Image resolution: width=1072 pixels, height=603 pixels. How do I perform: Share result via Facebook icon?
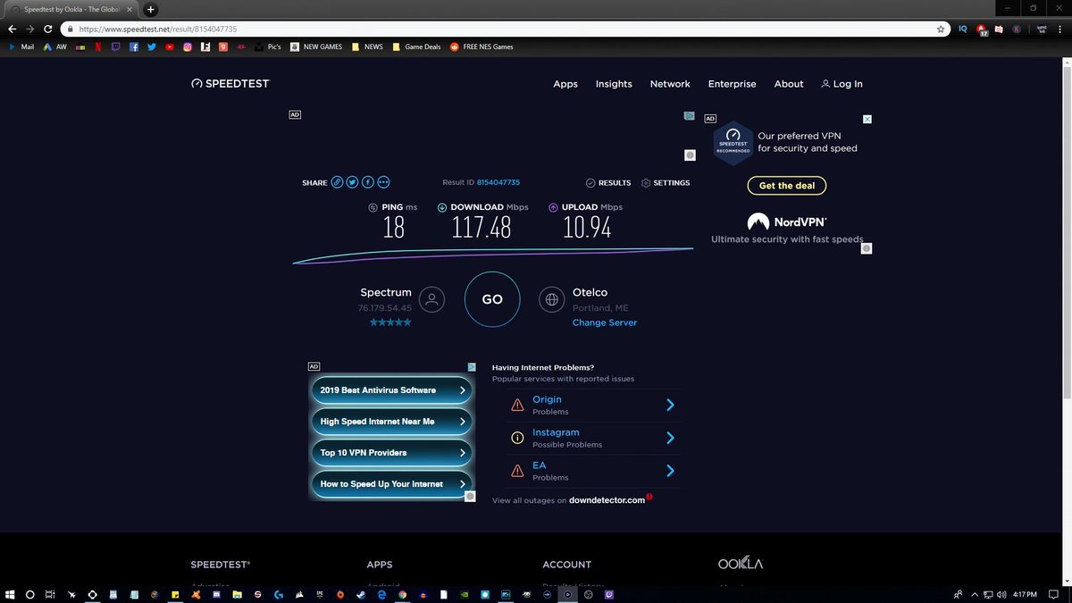tap(368, 182)
